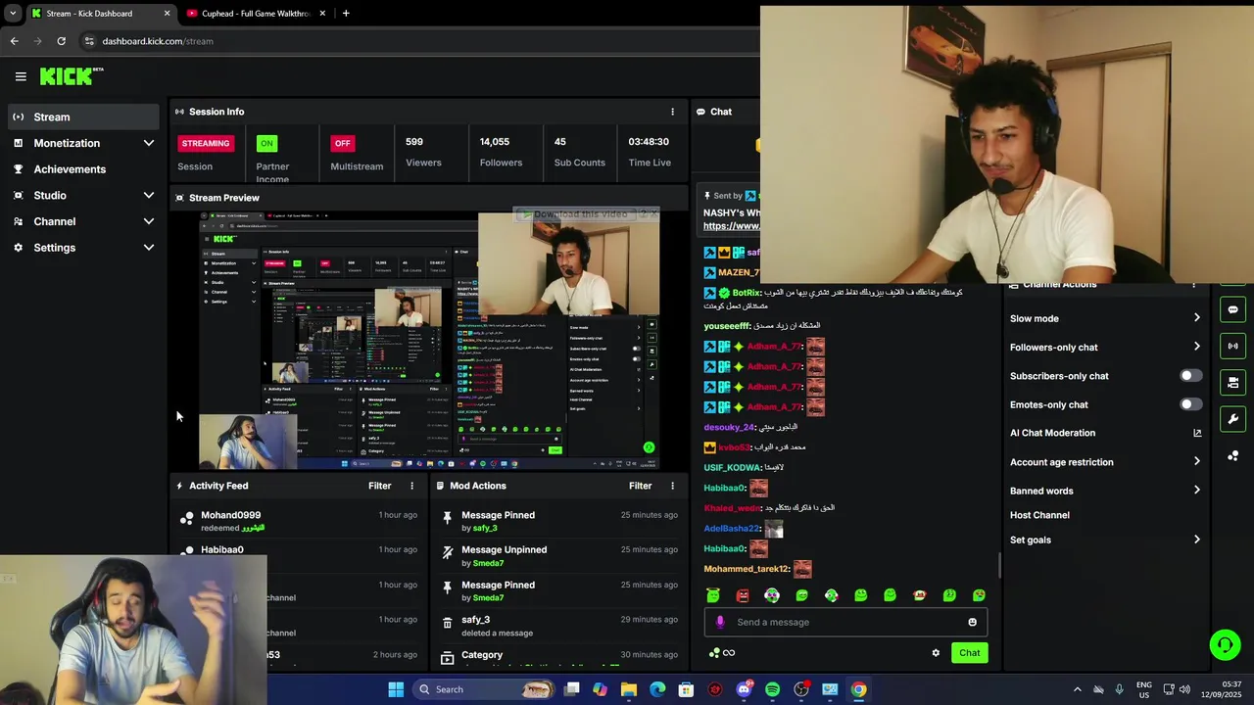Open the https://www link in pinned message

(731, 226)
